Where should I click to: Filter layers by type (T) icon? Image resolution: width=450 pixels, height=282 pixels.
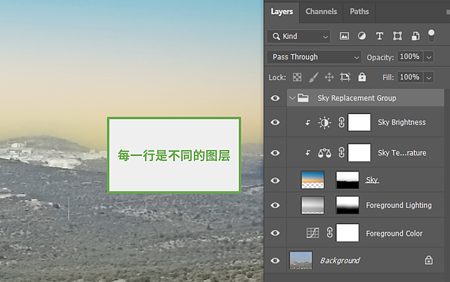click(379, 36)
